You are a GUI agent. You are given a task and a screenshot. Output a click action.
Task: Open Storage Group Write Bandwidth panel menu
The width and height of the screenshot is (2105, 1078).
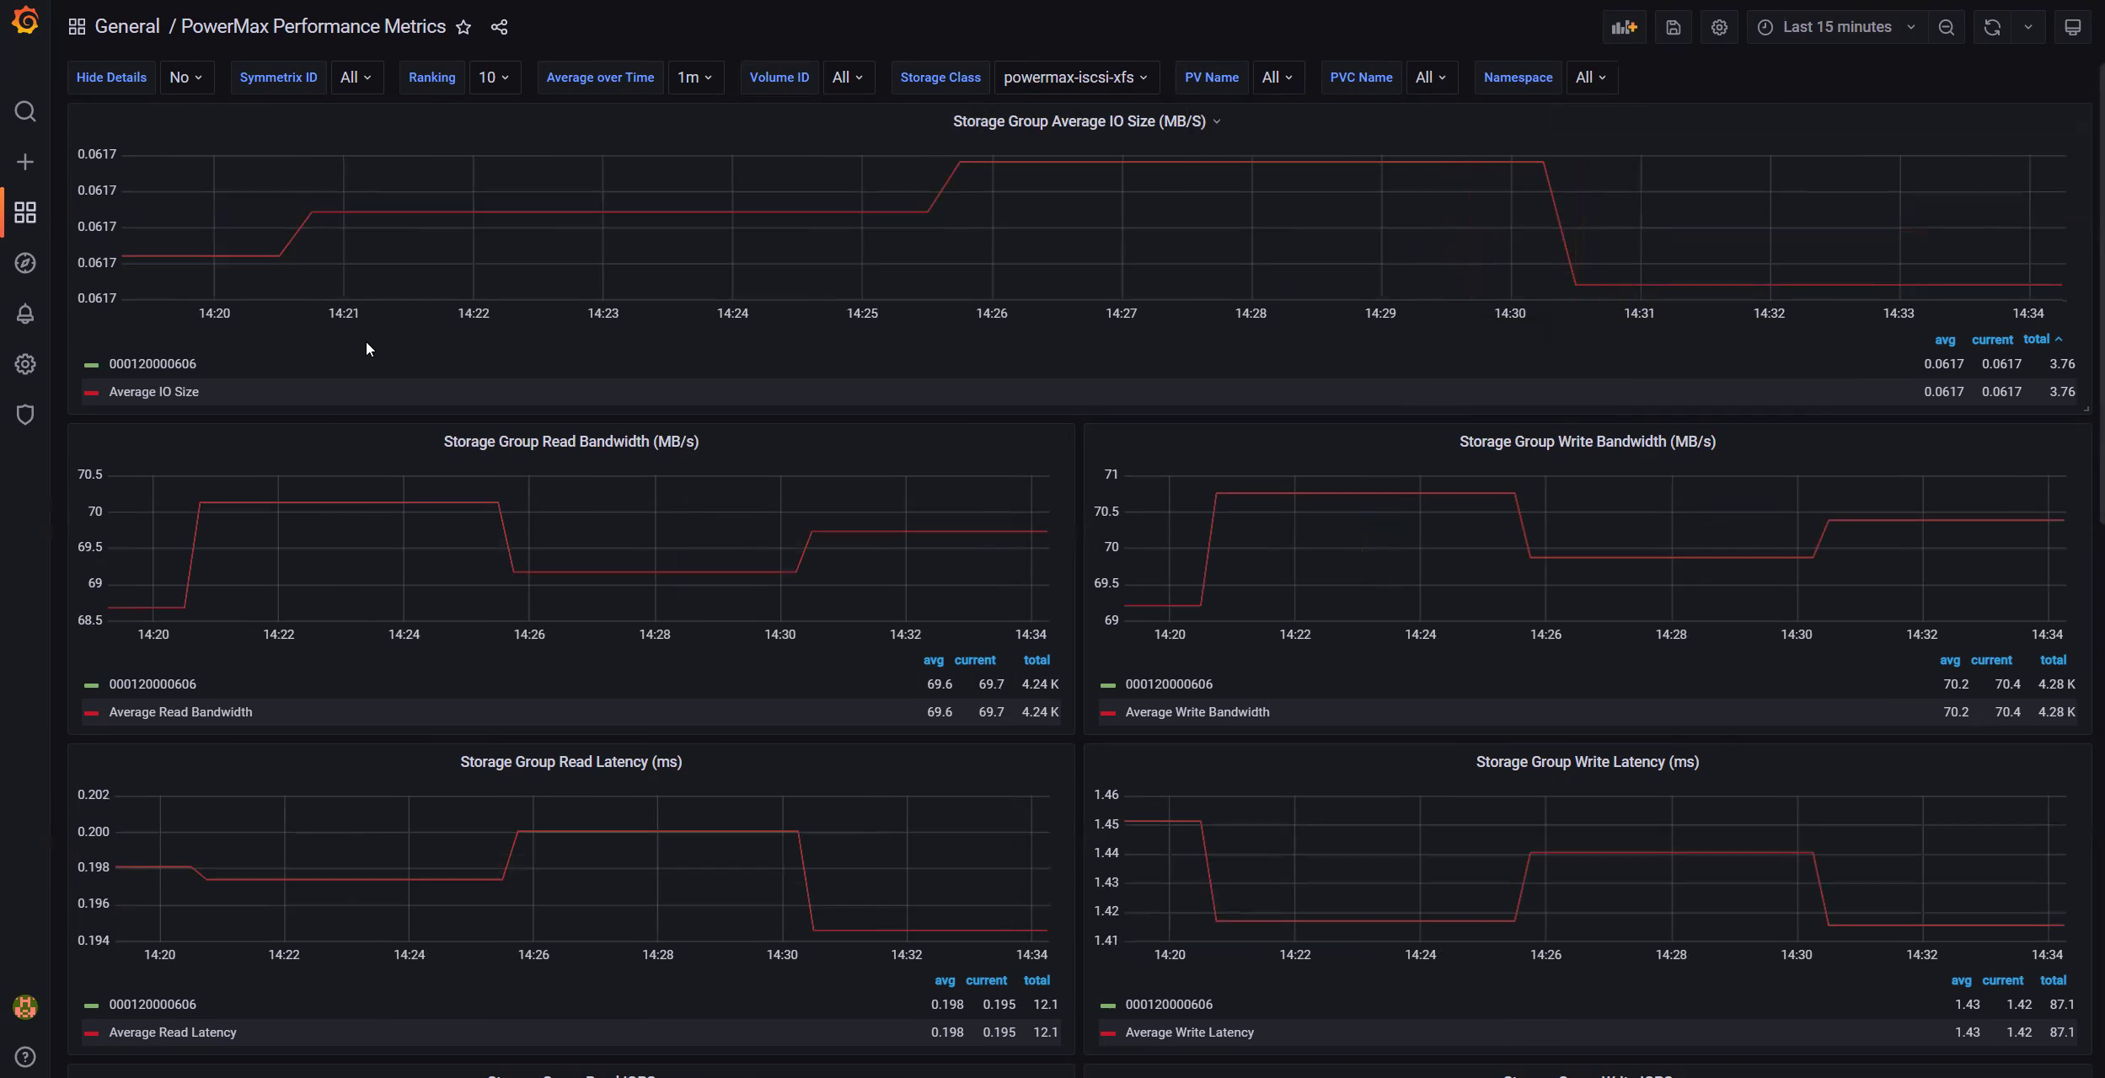tap(1588, 442)
